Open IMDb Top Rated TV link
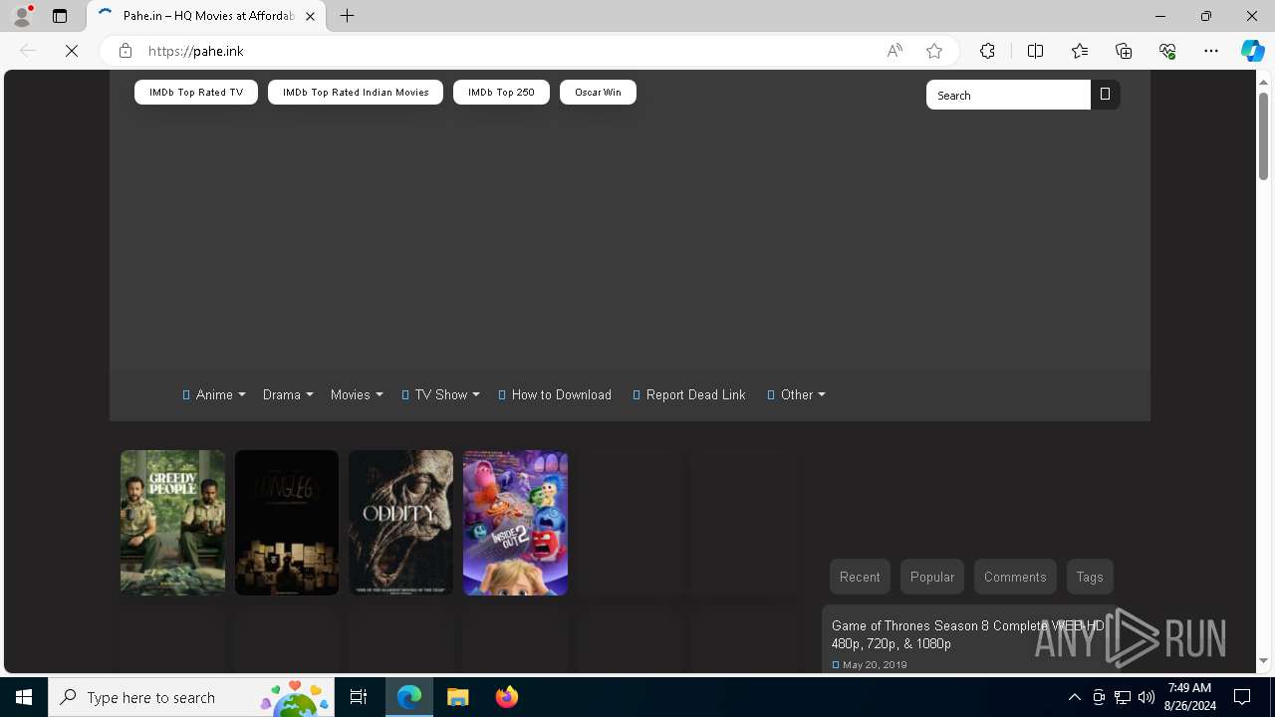This screenshot has height=717, width=1275. (196, 92)
